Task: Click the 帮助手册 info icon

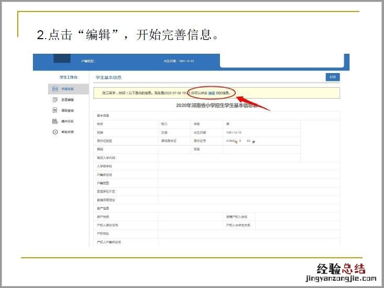Action: (55, 132)
